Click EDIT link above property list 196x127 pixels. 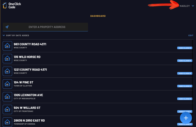(x=191, y=35)
